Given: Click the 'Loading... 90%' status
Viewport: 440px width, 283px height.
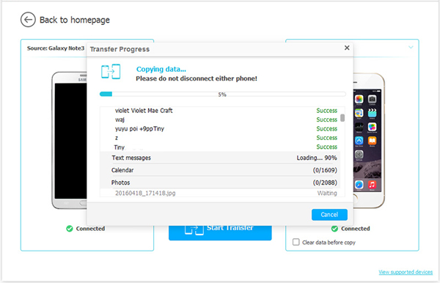Looking at the screenshot, I should point(317,158).
